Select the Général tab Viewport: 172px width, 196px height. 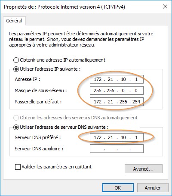click(x=14, y=21)
